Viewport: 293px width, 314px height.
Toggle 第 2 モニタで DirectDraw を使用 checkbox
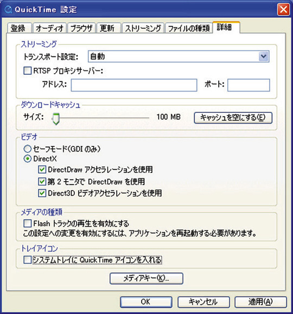(x=42, y=182)
